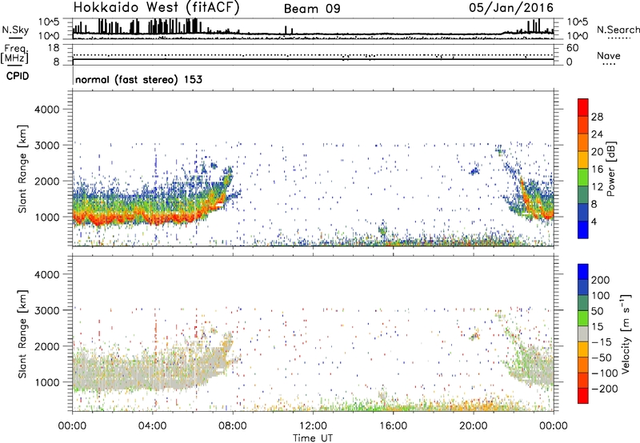Click the 'N.Sky' legend label
The height and width of the screenshot is (443, 640).
pyautogui.click(x=15, y=30)
